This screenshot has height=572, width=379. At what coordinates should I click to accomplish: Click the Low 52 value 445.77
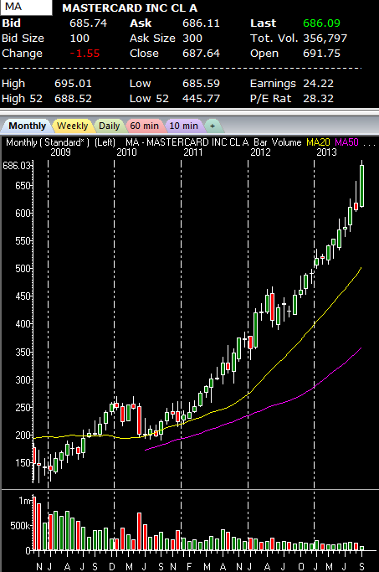pyautogui.click(x=201, y=99)
